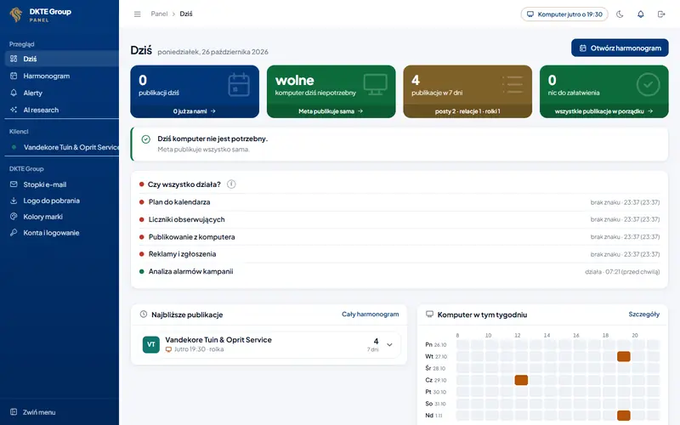Viewport: 680px width, 425px height.
Task: Click the DKTE Group lion logo
Action: (x=16, y=14)
